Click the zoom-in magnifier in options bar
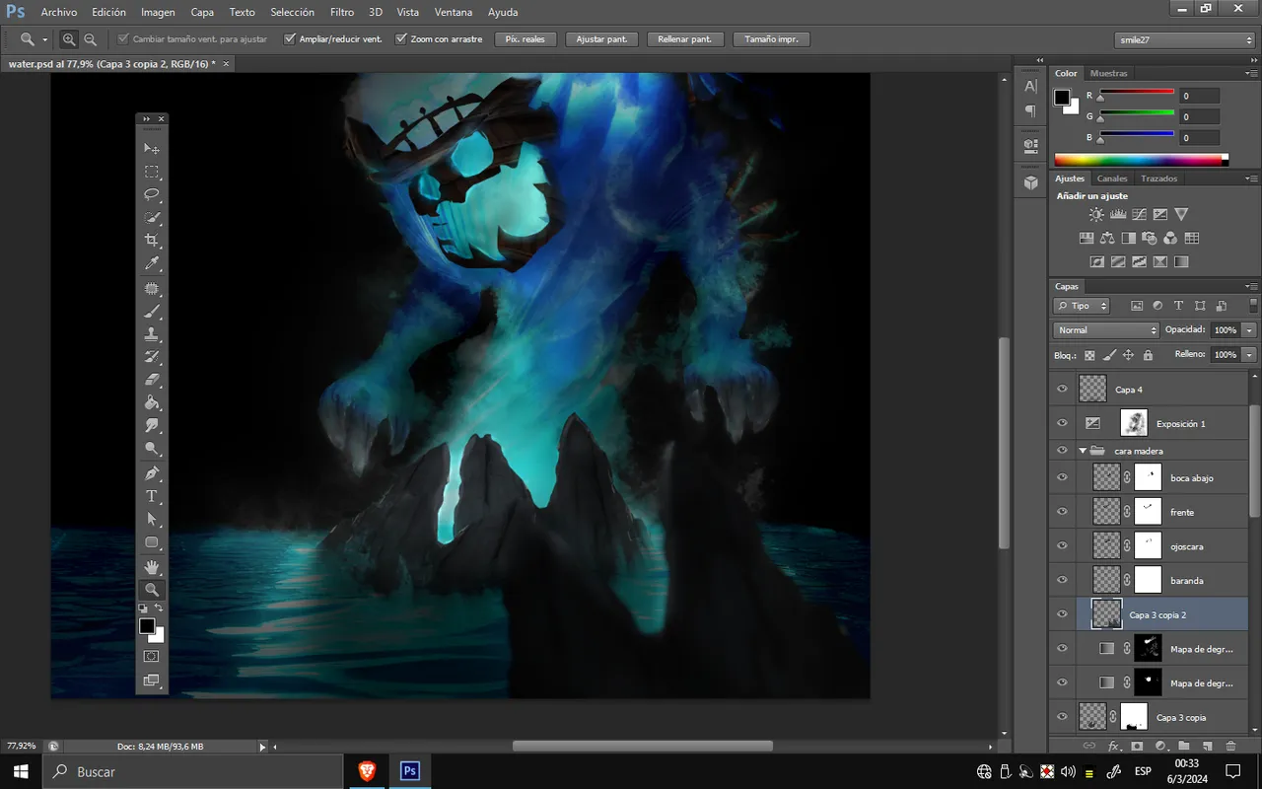This screenshot has height=789, width=1262. (x=69, y=39)
